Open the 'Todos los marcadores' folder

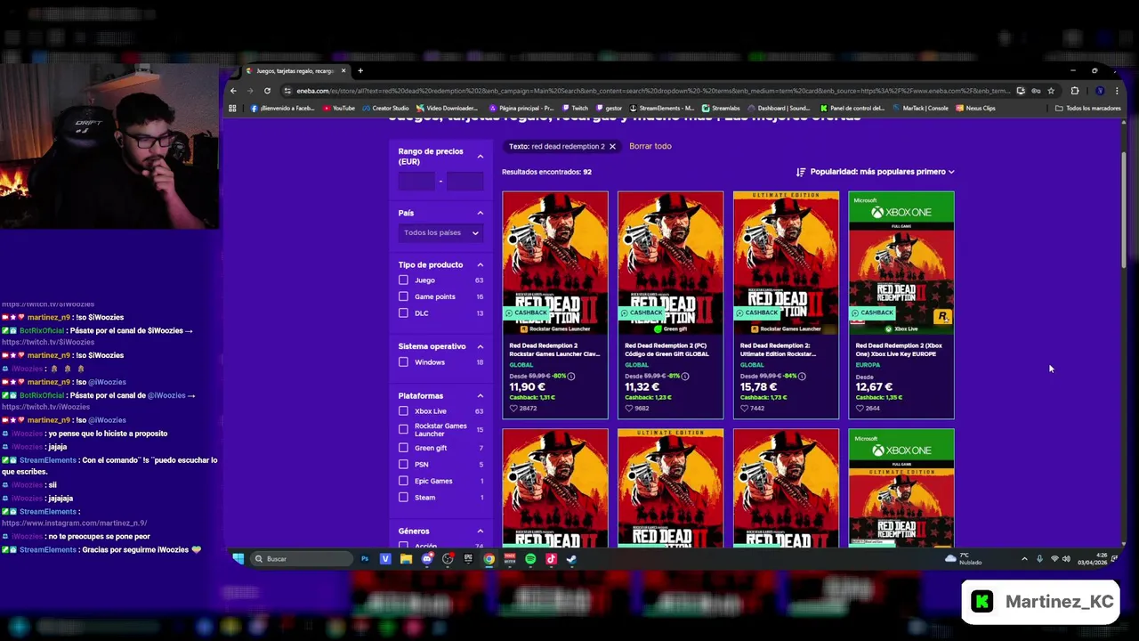pos(1087,109)
